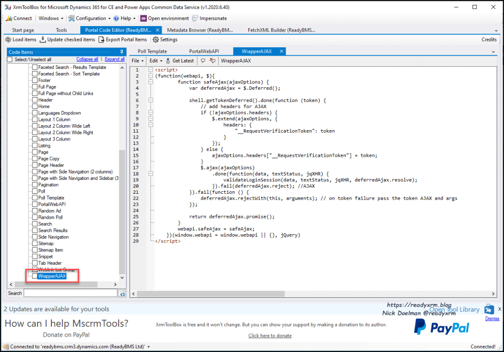
Task: Click into the code items Search field
Action: point(70,293)
